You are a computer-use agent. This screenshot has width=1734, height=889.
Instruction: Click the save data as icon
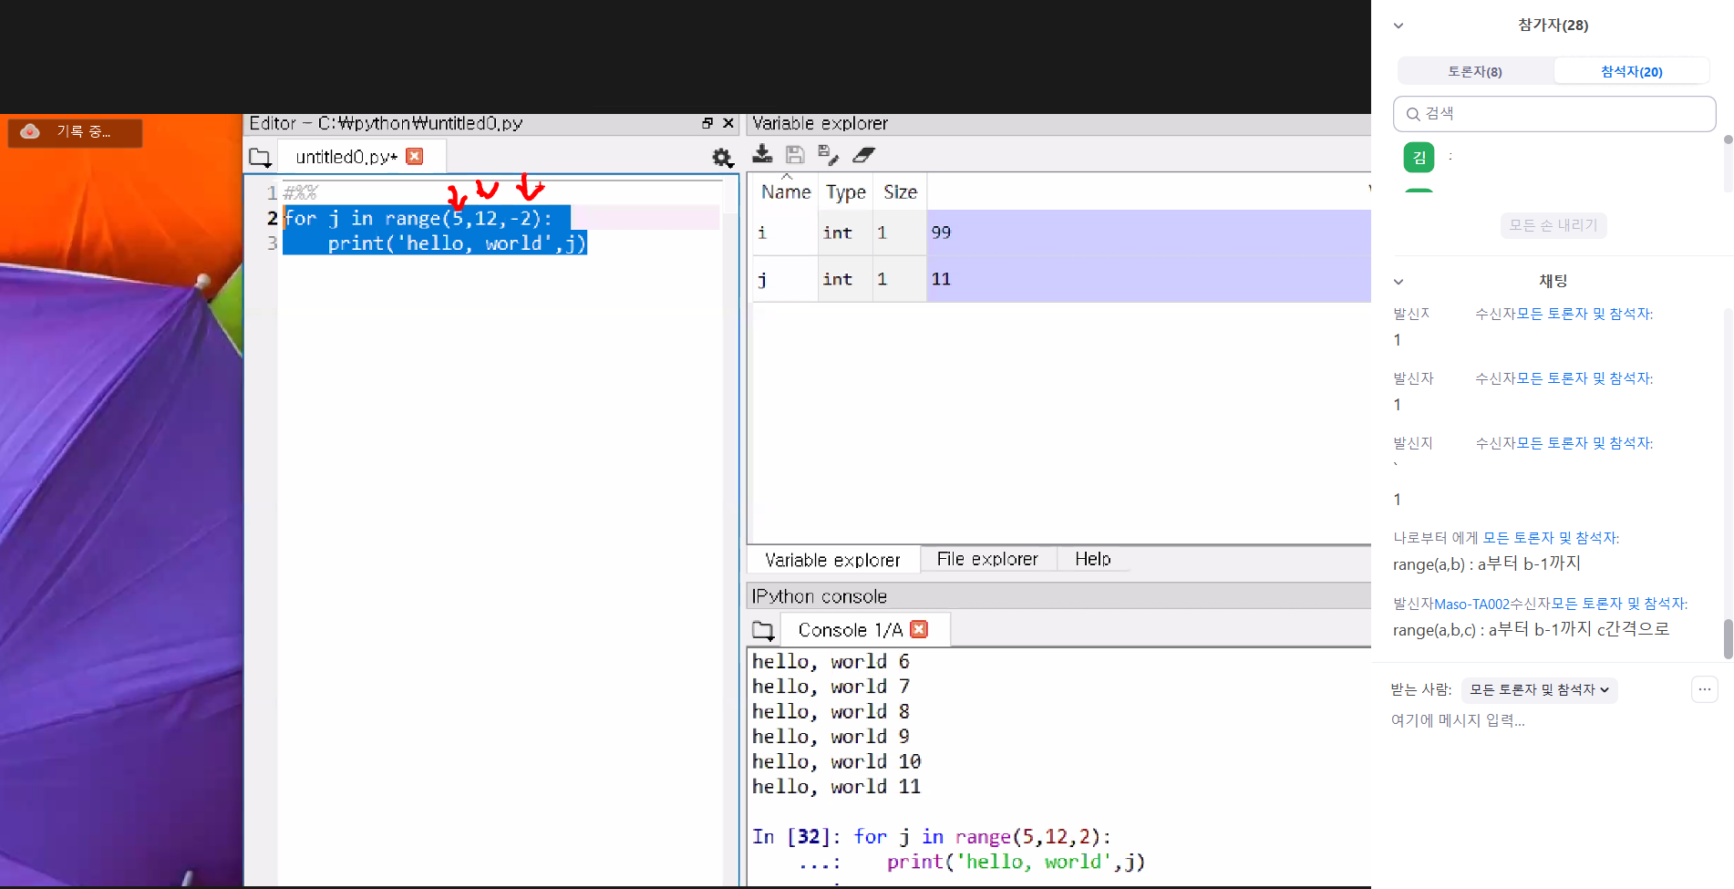(828, 155)
